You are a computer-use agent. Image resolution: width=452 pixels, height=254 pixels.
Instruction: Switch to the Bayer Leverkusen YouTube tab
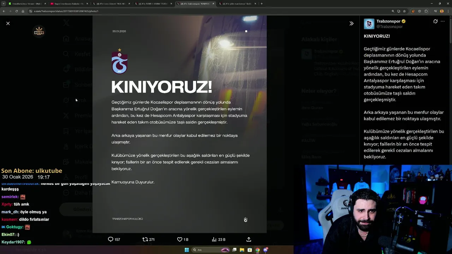click(69, 4)
